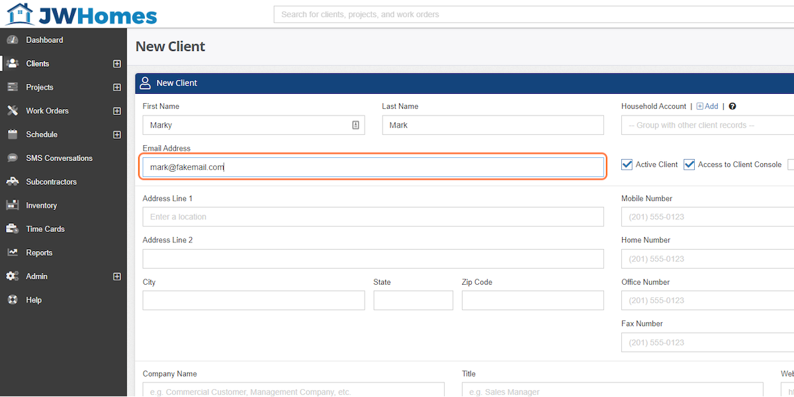The height and width of the screenshot is (397, 794).
Task: Click the Dashboard gauge icon in sidebar
Action: pyautogui.click(x=13, y=40)
